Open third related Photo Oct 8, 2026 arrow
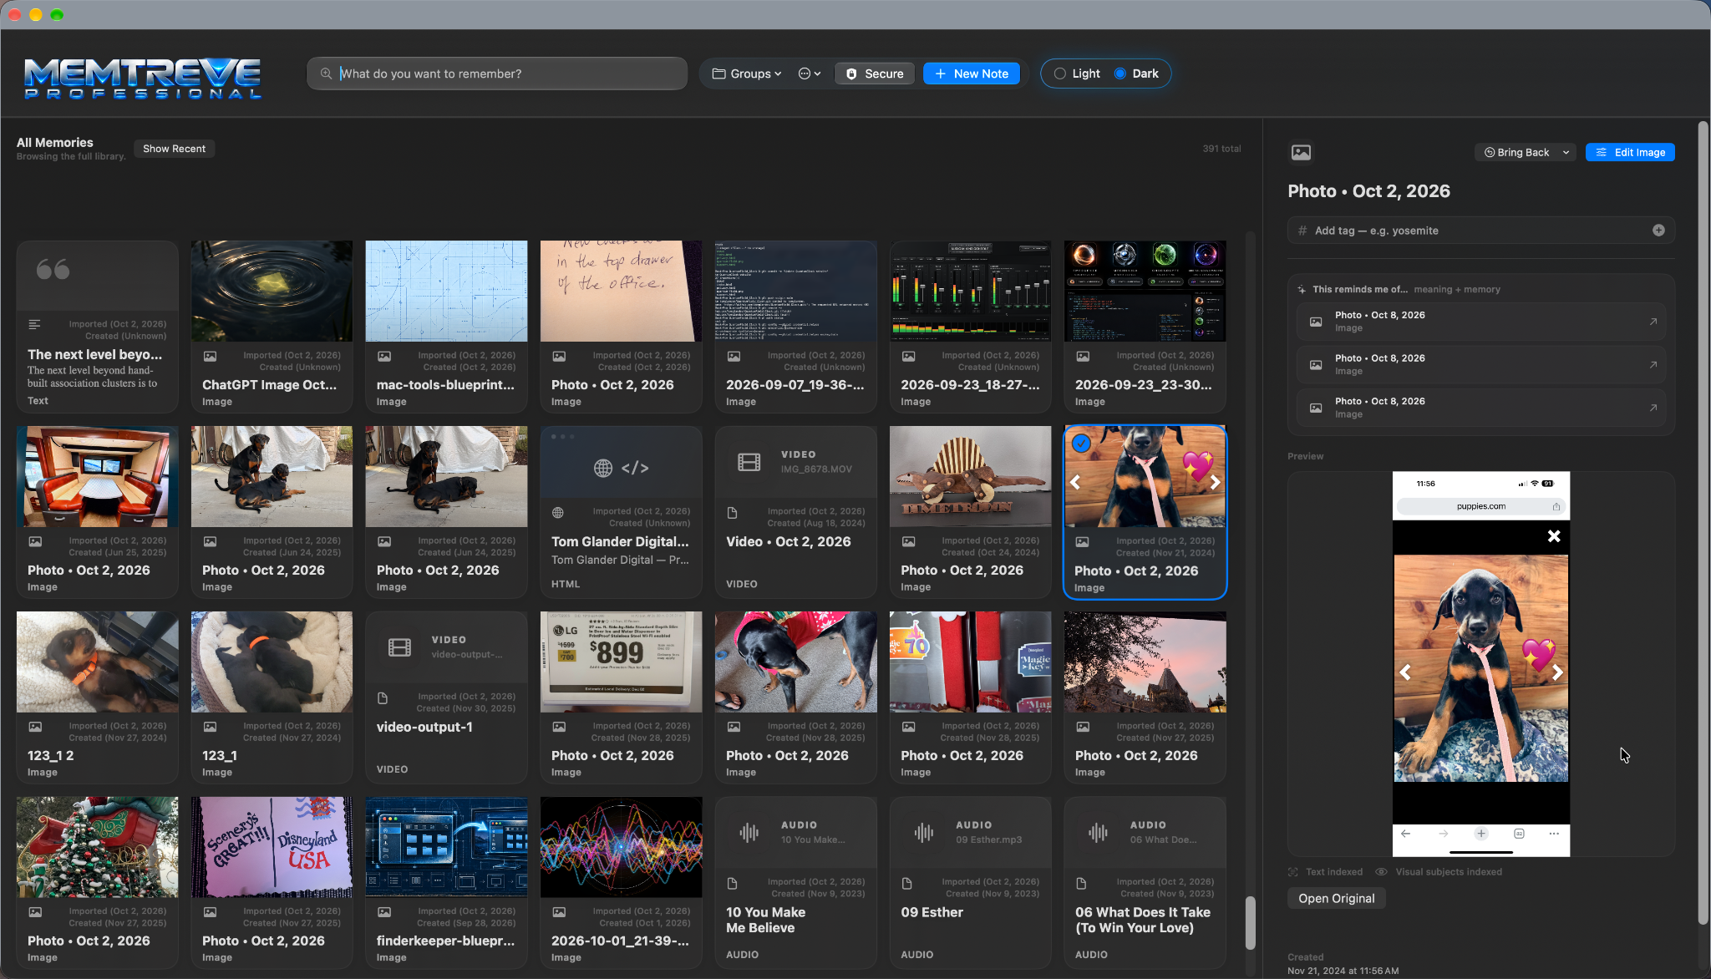1711x979 pixels. click(x=1653, y=408)
